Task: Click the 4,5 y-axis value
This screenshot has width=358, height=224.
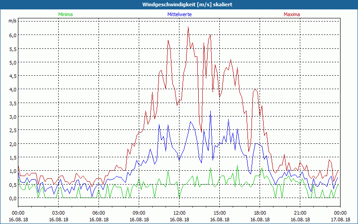Action: 13,76
